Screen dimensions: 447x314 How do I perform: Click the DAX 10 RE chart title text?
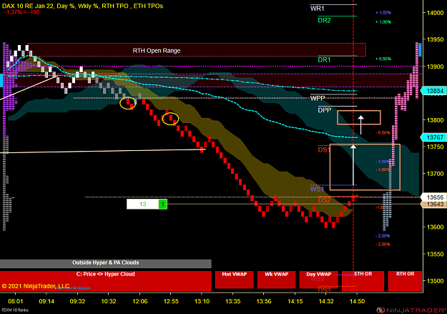coord(83,6)
